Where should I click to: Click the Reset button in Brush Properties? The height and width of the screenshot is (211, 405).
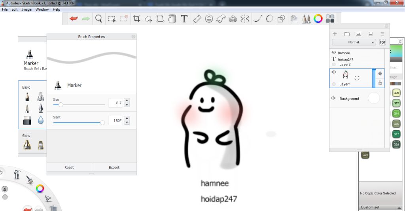coord(69,167)
